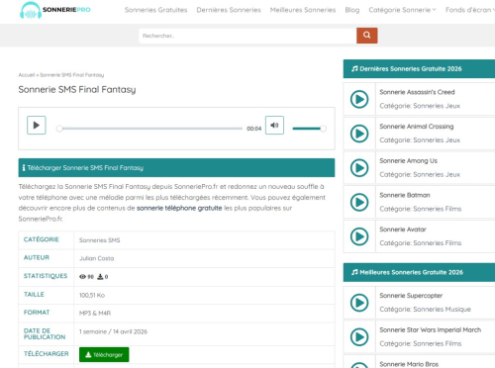Click Sonneries Jeux category under Among Us
Viewport: 495px width, 368px height.
[437, 174]
